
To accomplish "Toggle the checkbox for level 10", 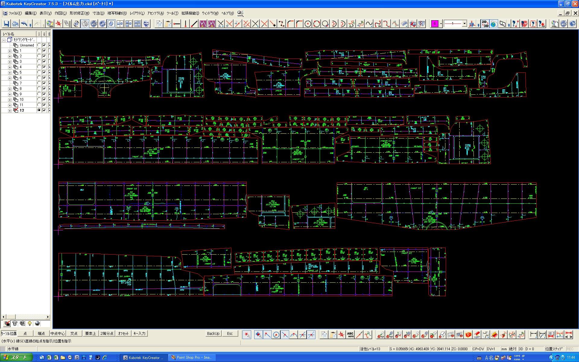I will click(44, 100).
